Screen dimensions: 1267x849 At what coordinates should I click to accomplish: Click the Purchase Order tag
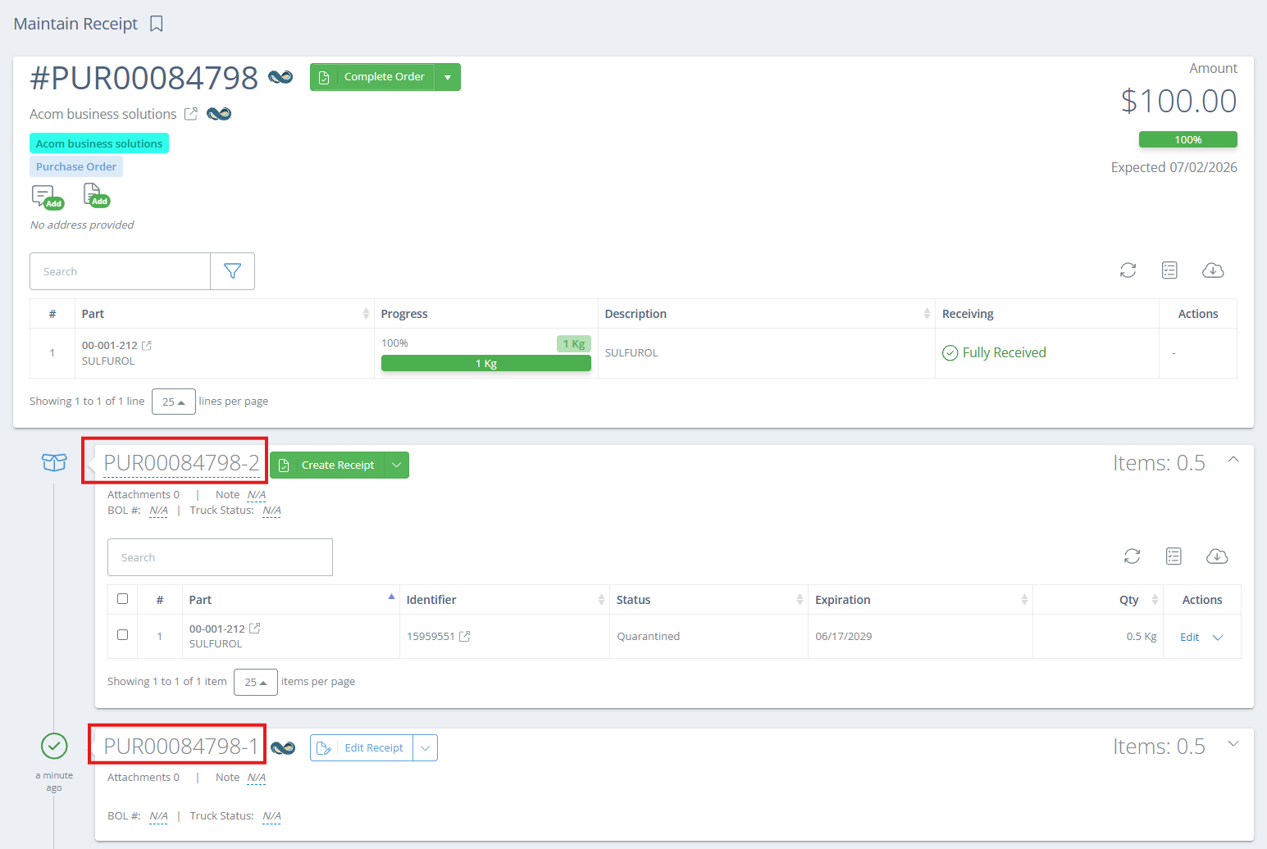pos(76,166)
